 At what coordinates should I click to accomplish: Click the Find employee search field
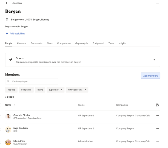click(x=32, y=82)
